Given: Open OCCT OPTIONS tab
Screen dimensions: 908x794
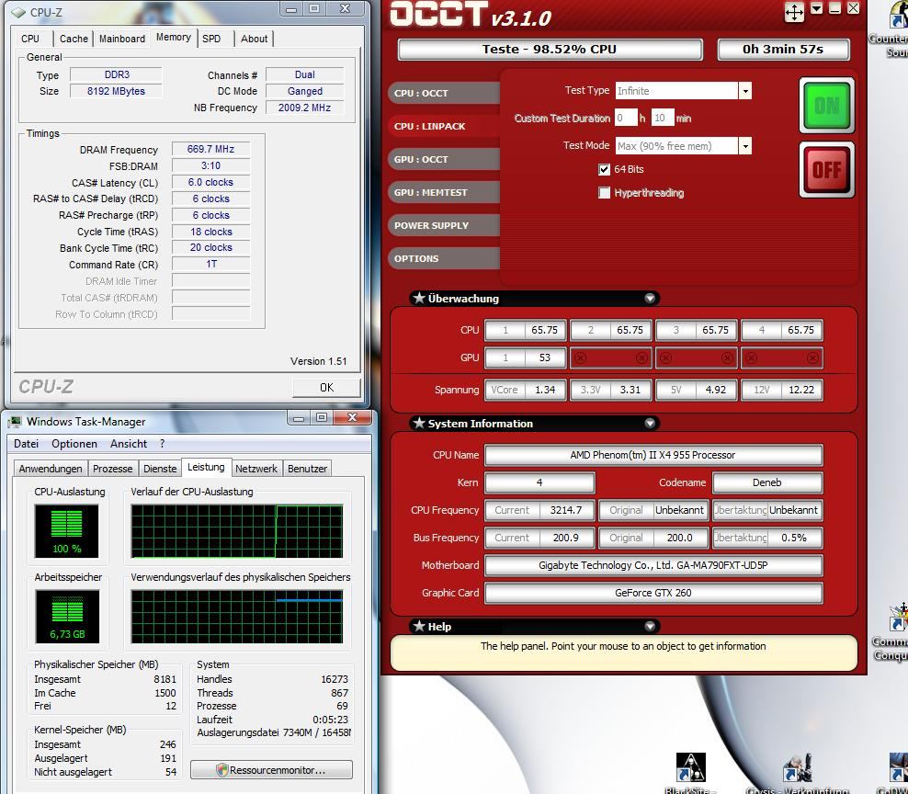Looking at the screenshot, I should click(444, 258).
